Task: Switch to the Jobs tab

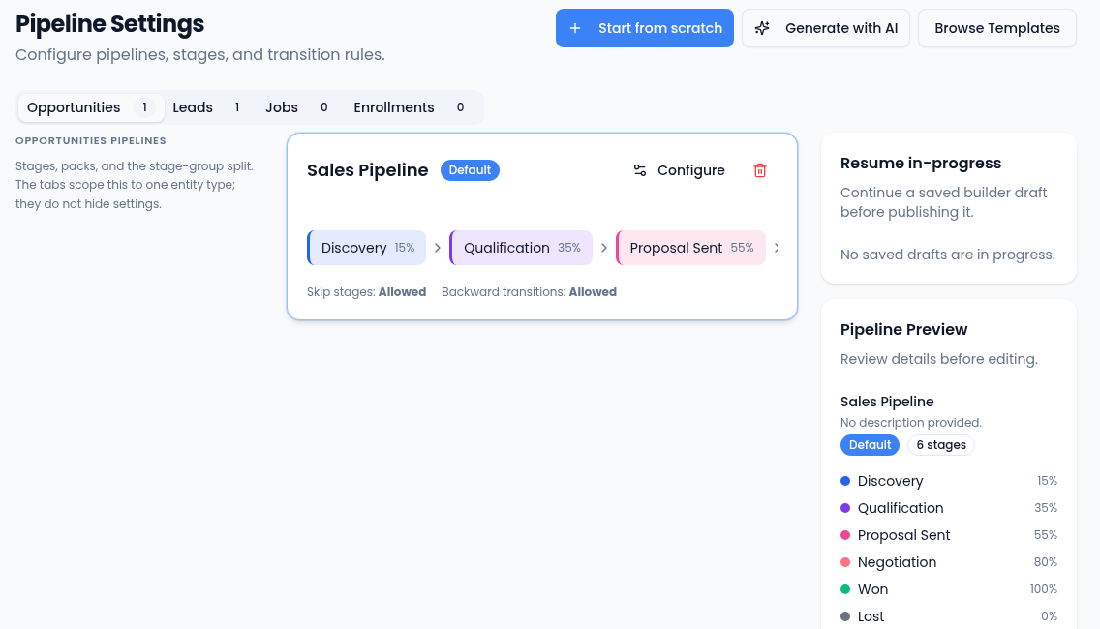Action: [x=296, y=107]
